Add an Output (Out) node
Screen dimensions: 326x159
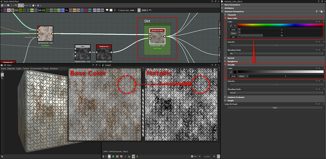102,10
